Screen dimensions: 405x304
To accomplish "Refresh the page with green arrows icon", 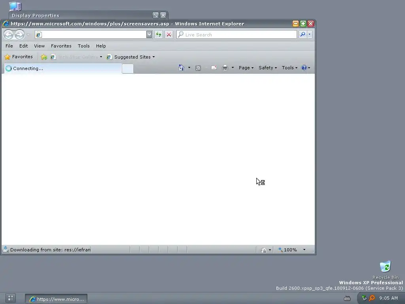I will pos(159,34).
